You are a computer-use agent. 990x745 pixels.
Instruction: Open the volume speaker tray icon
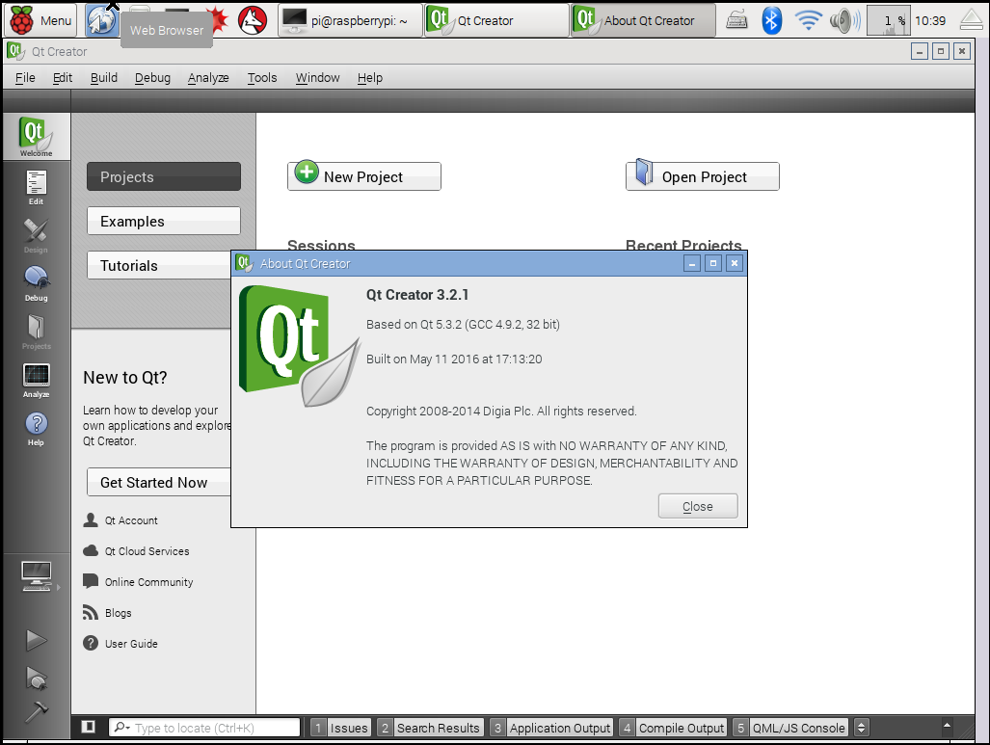(844, 20)
